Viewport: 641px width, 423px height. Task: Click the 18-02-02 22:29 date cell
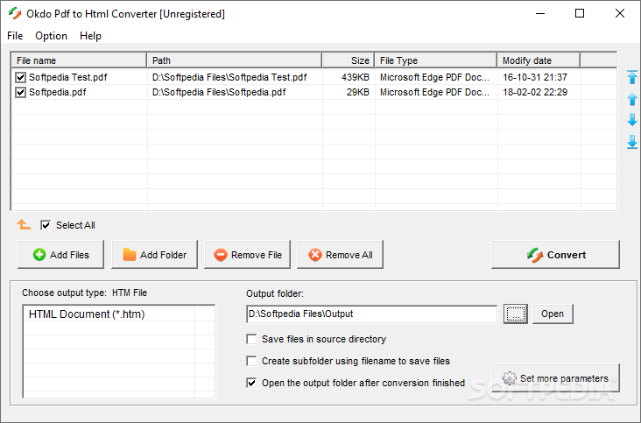pos(535,92)
